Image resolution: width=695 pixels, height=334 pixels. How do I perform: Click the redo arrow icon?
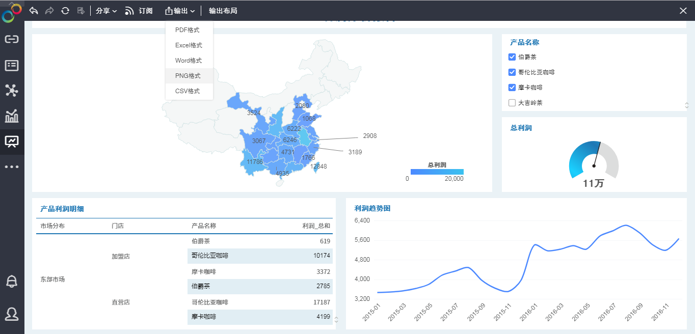tap(49, 10)
